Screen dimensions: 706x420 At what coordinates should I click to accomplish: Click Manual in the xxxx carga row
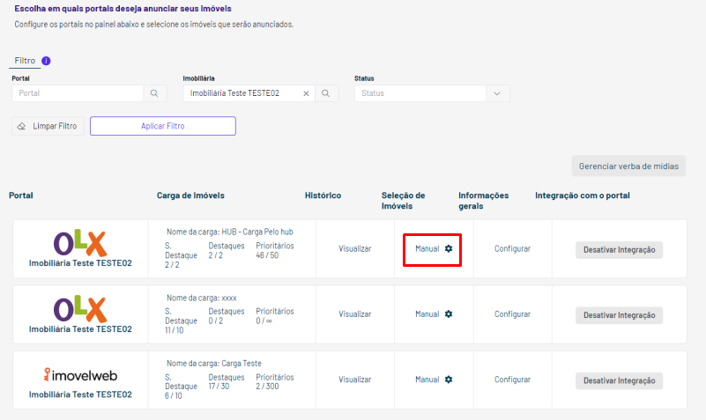427,313
